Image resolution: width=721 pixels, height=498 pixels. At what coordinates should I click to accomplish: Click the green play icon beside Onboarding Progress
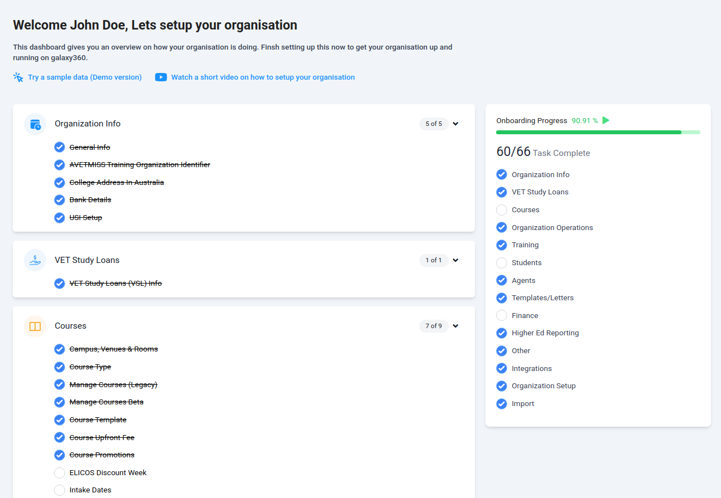606,120
